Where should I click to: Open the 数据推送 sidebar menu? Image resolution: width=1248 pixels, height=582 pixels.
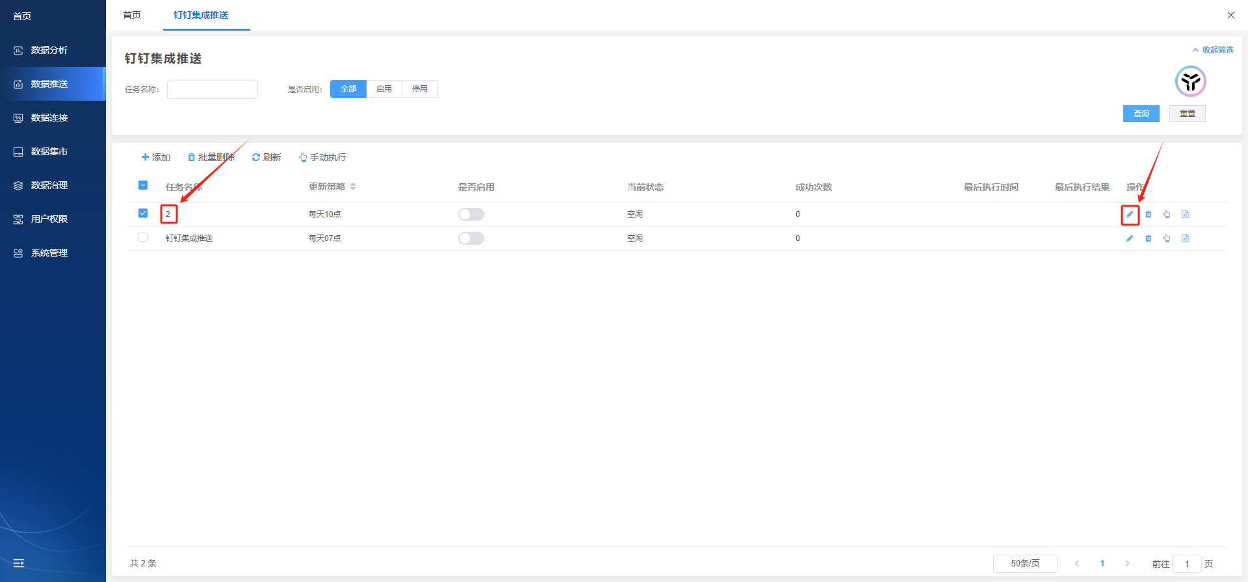[x=52, y=84]
